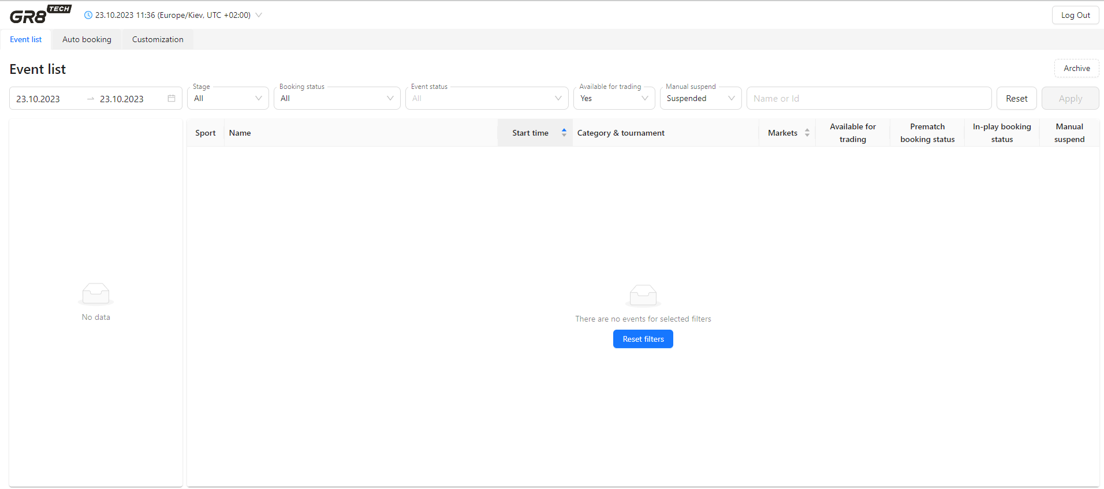The height and width of the screenshot is (489, 1104).
Task: Switch to the Event list tab
Action: [26, 39]
